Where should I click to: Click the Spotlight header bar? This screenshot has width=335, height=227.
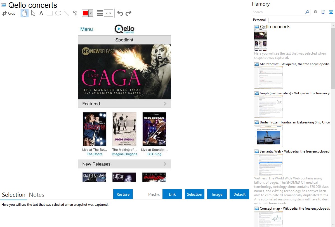pos(124,40)
